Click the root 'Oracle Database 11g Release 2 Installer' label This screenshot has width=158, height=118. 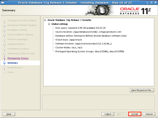69,20
